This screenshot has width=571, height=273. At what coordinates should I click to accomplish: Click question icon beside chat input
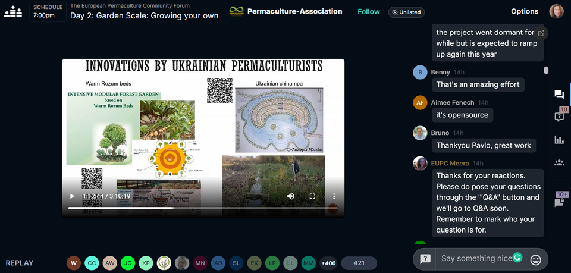point(425,259)
